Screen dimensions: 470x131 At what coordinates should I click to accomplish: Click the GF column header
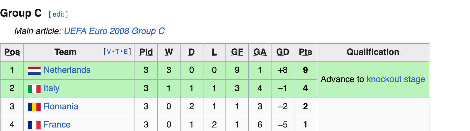[x=237, y=52]
